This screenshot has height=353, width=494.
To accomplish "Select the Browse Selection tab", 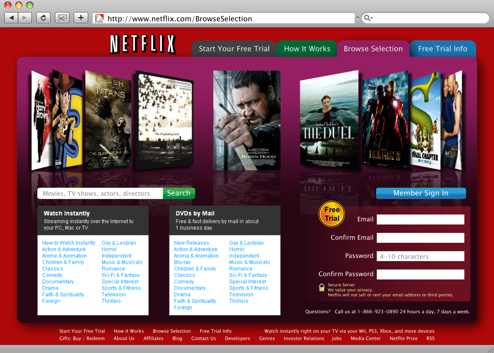I will [373, 49].
